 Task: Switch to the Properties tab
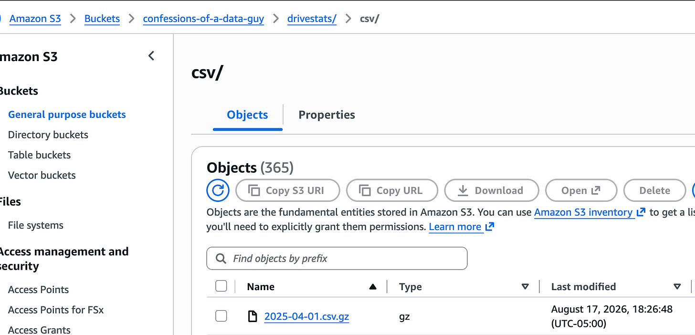coord(326,115)
